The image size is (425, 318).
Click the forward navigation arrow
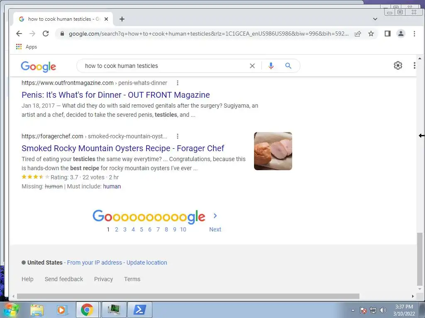click(x=32, y=34)
